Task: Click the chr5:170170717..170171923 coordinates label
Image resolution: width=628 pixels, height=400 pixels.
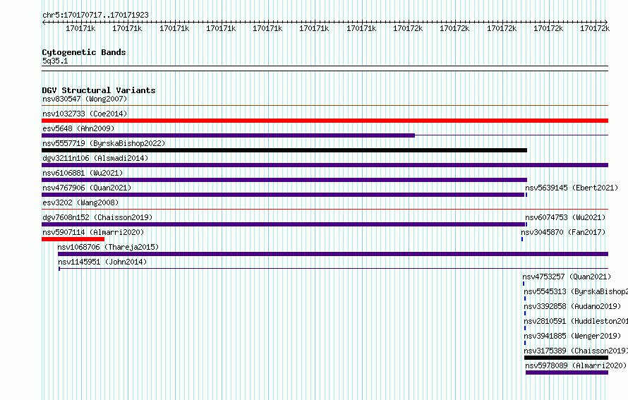Action: coord(95,15)
